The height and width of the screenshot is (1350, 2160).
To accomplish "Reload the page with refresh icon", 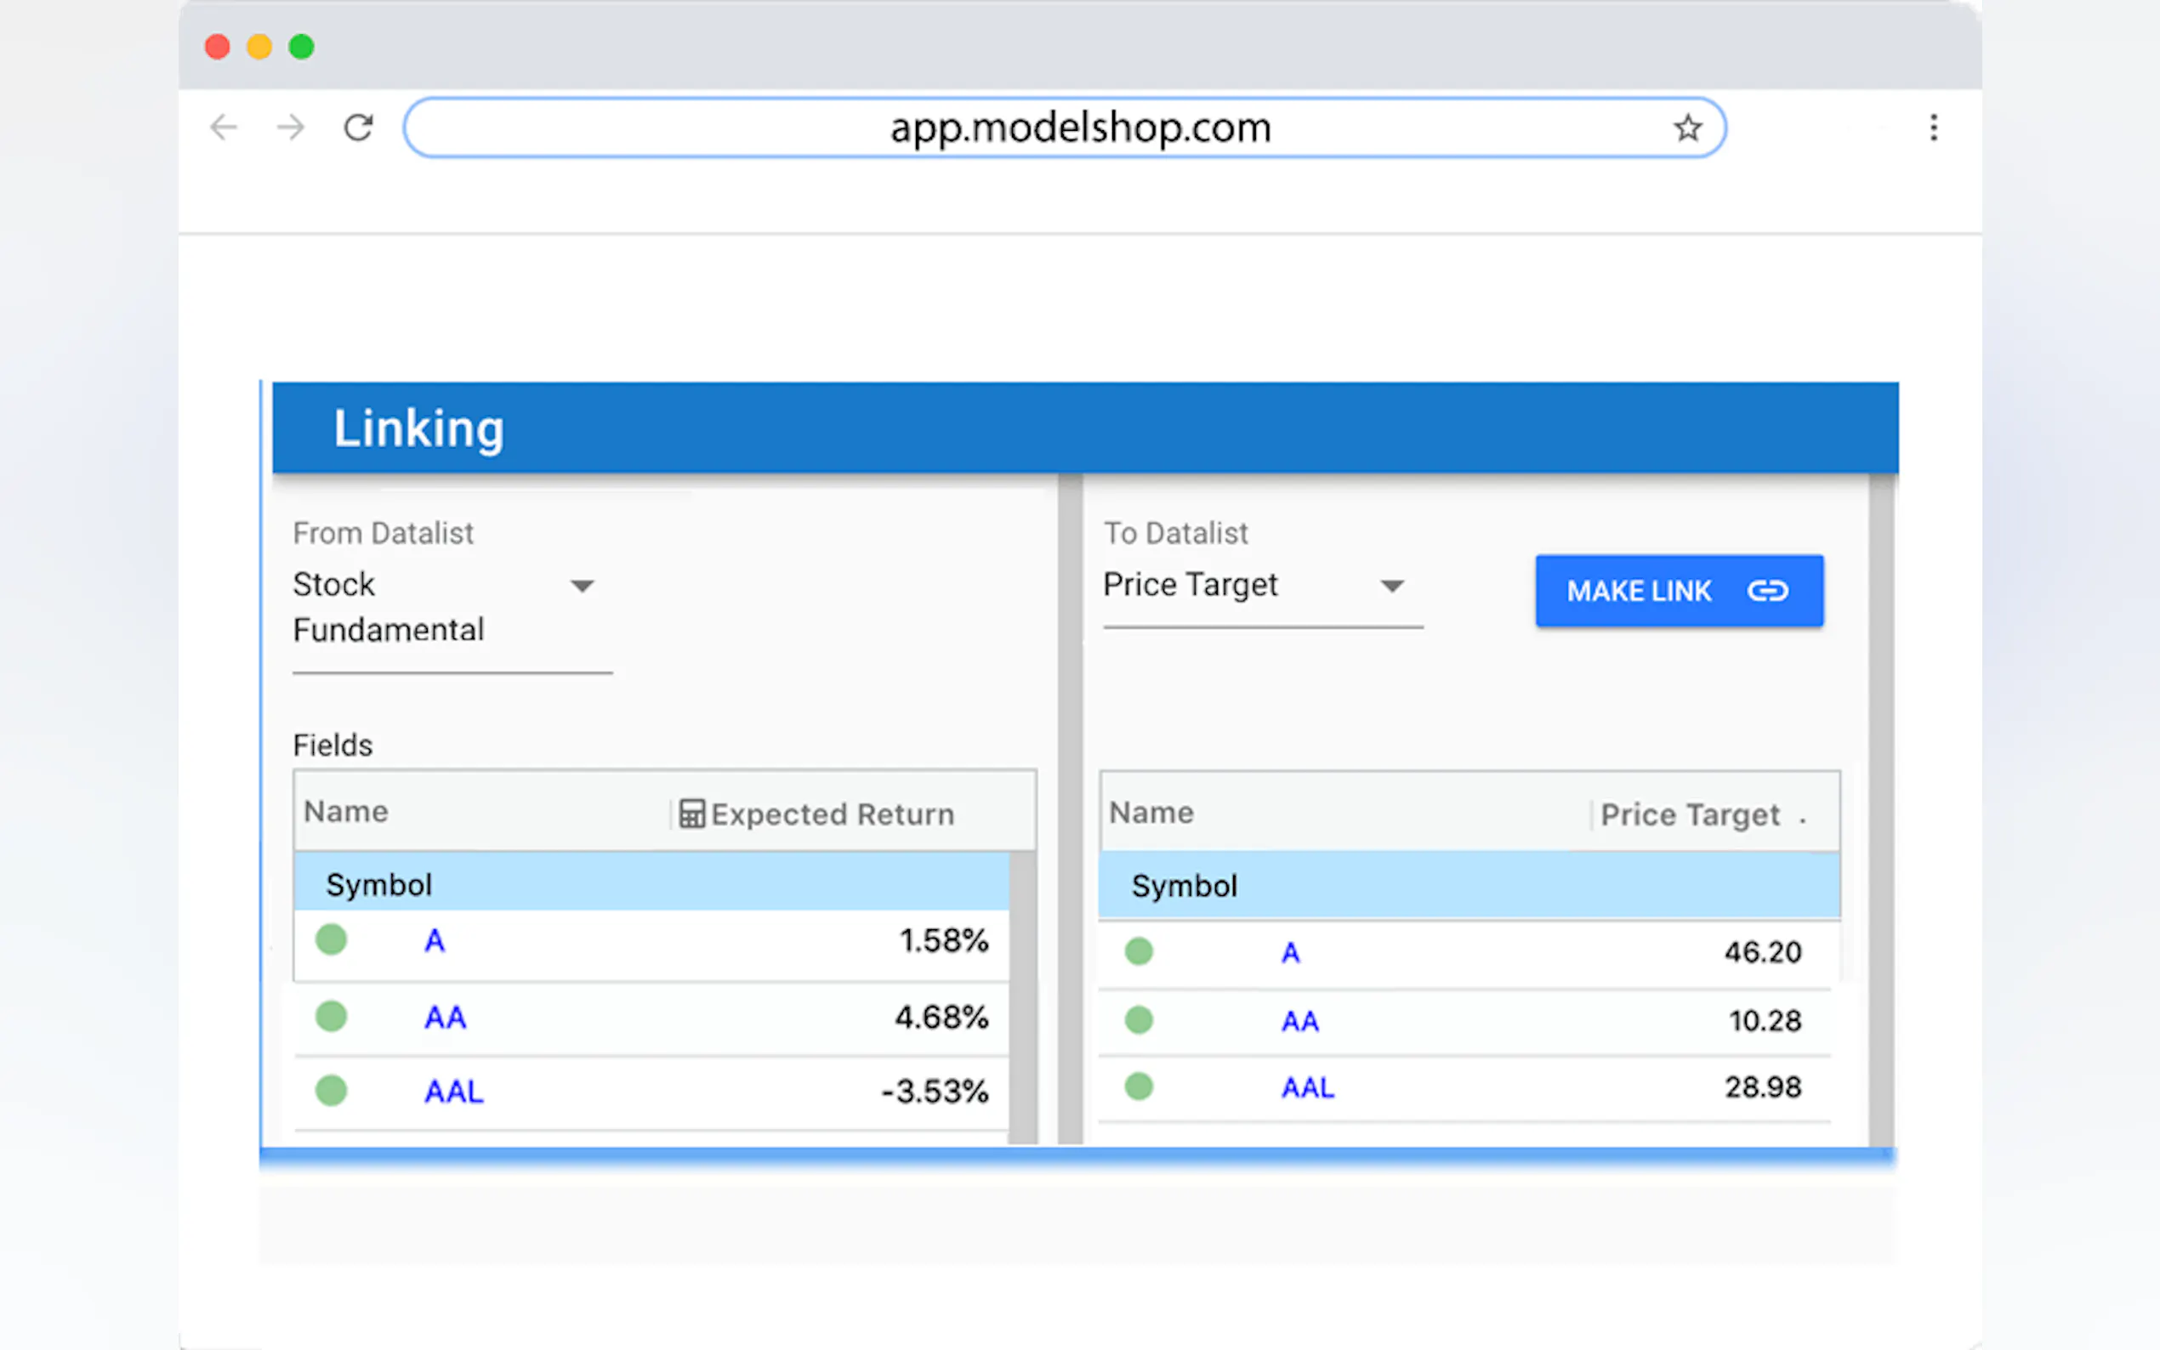I will (358, 128).
